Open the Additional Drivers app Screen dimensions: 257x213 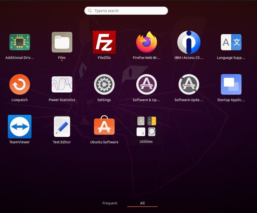(19, 43)
